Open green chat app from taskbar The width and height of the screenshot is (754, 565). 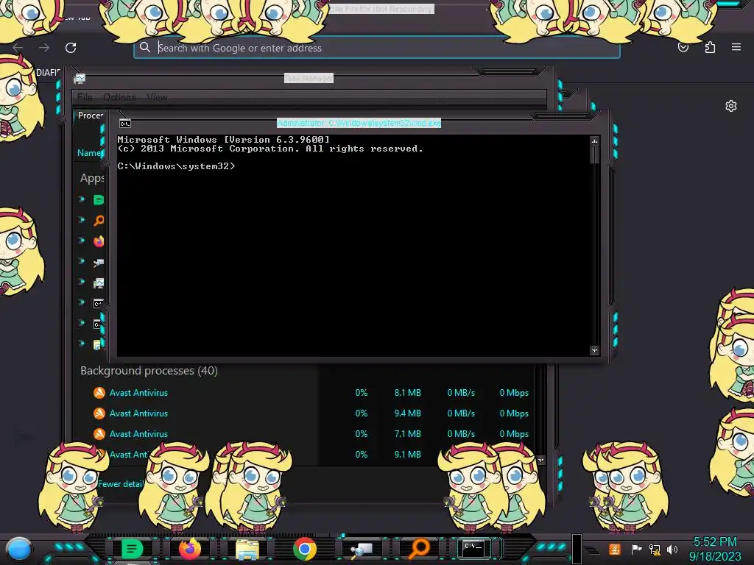point(132,549)
